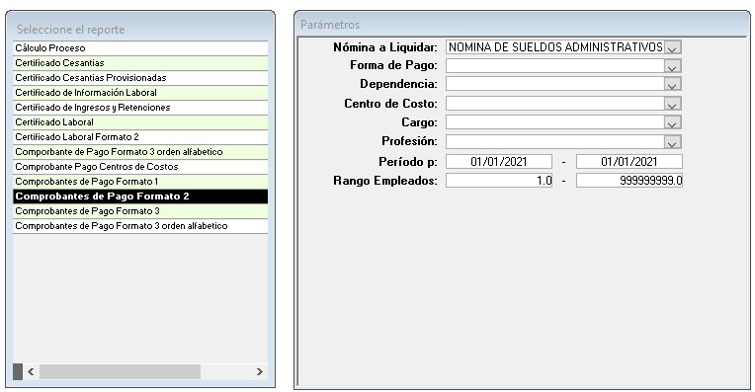Select Comprobantes de Pago Formato 1
The height and width of the screenshot is (392, 755).
coord(140,182)
